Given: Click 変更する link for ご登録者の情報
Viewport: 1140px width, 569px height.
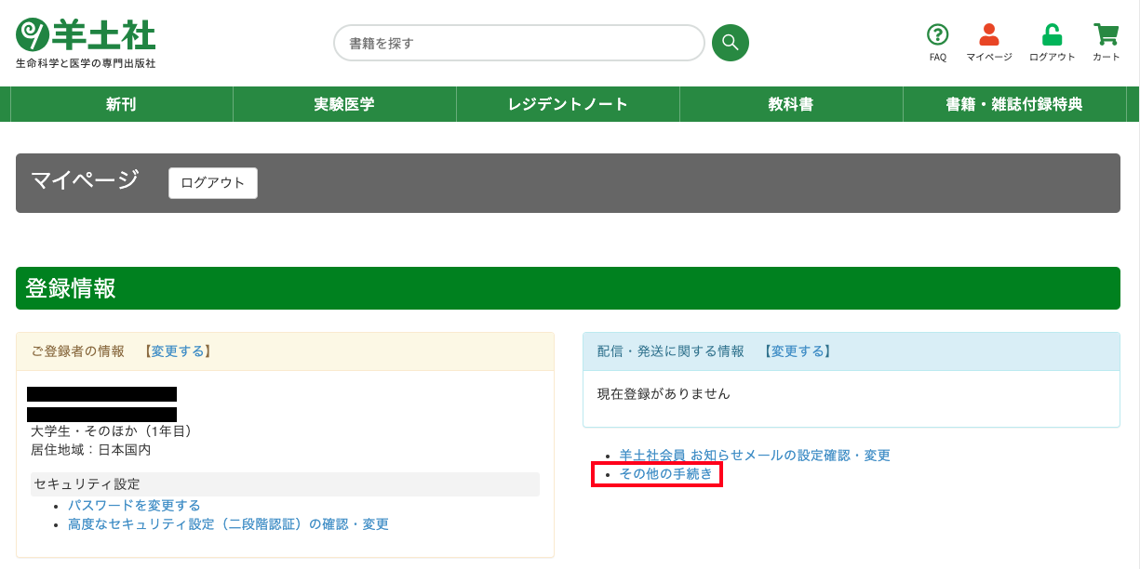Looking at the screenshot, I should point(177,351).
